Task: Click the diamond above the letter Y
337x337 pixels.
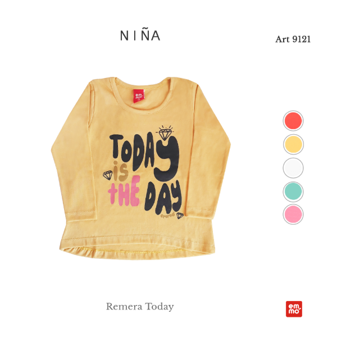Action: (x=165, y=133)
